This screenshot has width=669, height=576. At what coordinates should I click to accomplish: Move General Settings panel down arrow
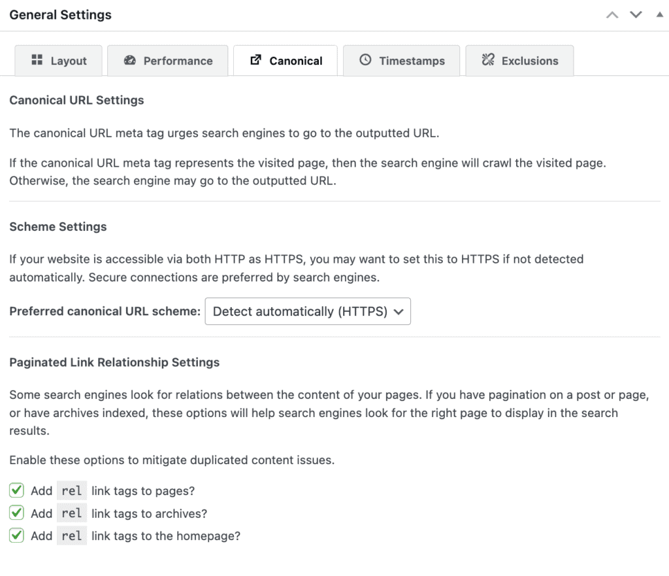[636, 15]
